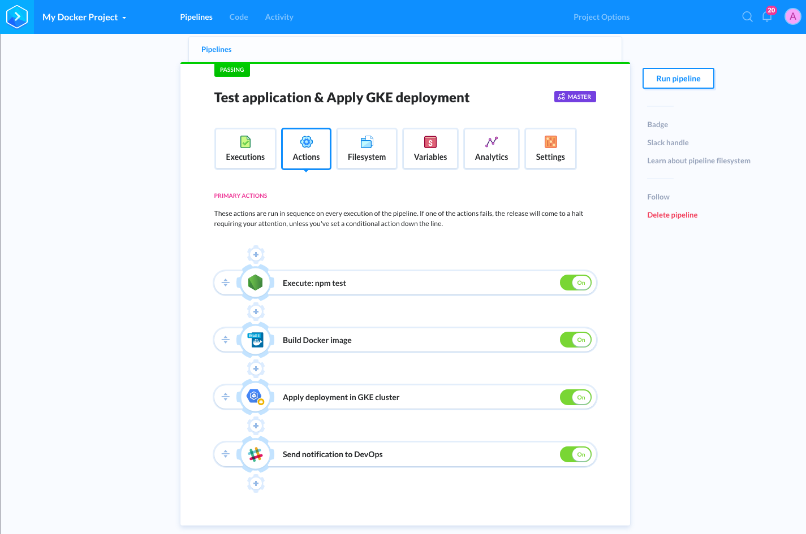Click the Node.js icon for npm test
This screenshot has width=806, height=534.
pyautogui.click(x=256, y=283)
